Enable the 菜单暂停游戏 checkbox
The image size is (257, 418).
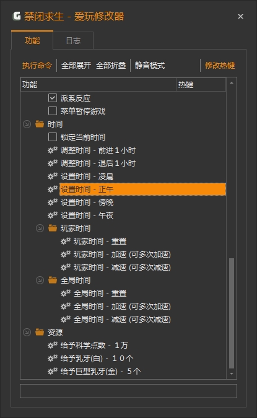[x=53, y=111]
